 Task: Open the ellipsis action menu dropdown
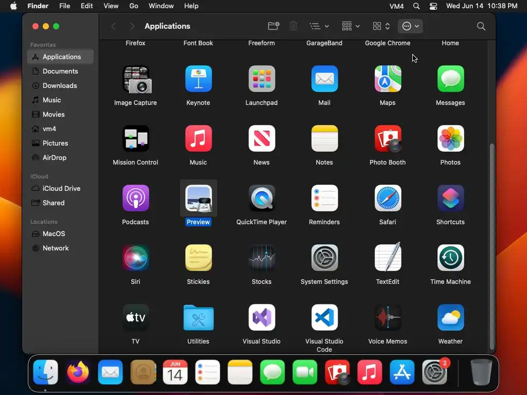pyautogui.click(x=410, y=26)
